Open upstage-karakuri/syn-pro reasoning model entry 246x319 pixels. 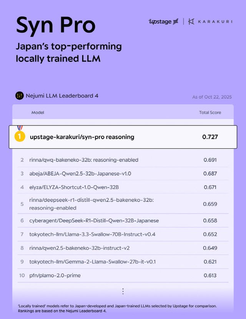click(x=82, y=137)
